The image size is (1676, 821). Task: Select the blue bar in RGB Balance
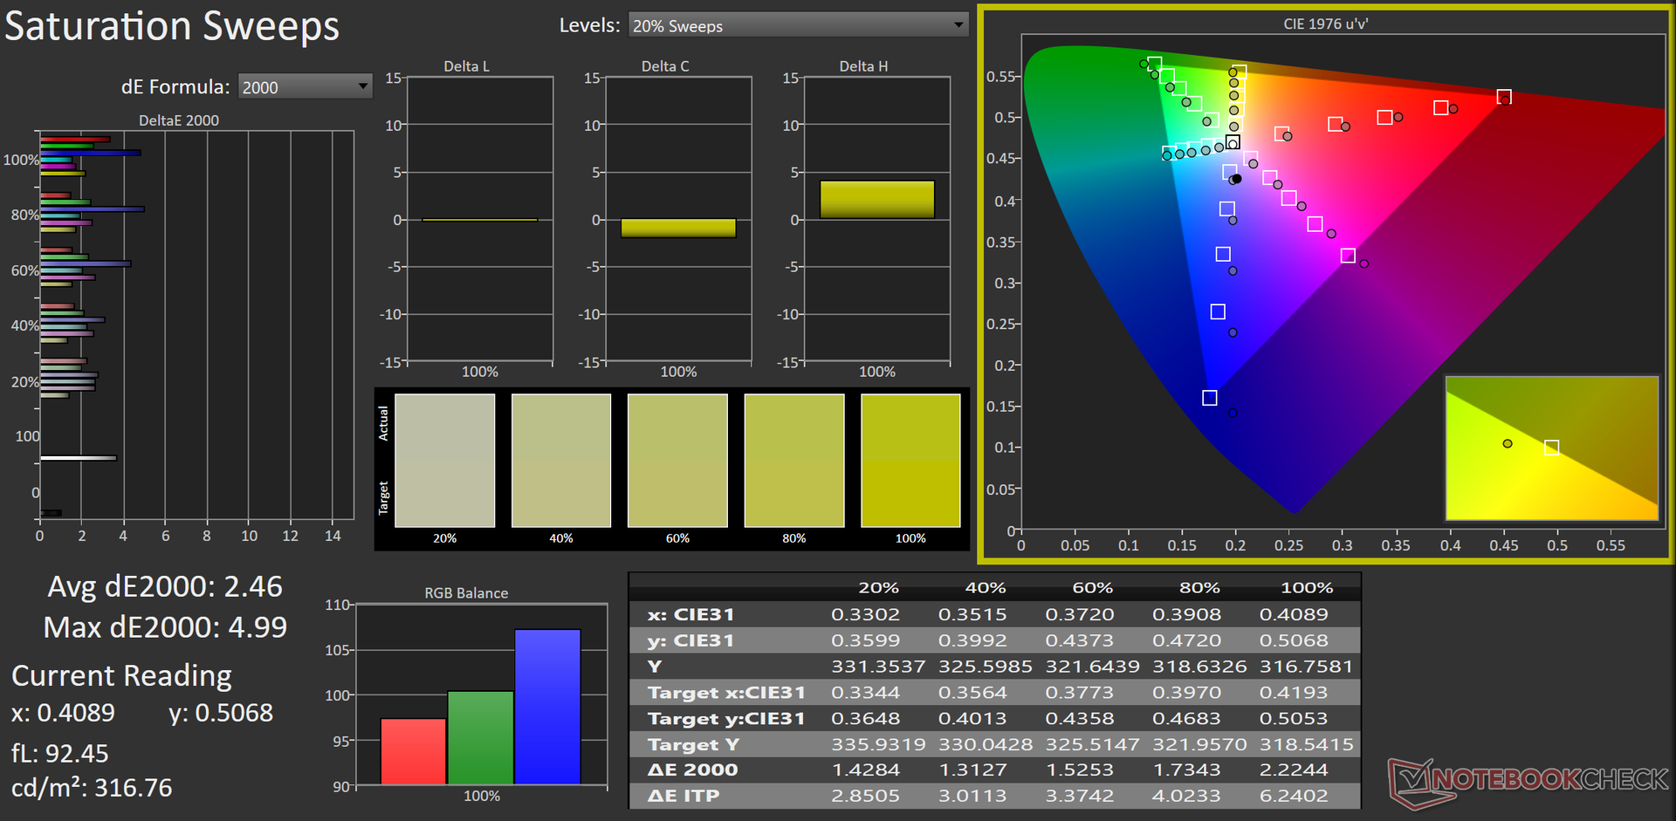[x=547, y=707]
